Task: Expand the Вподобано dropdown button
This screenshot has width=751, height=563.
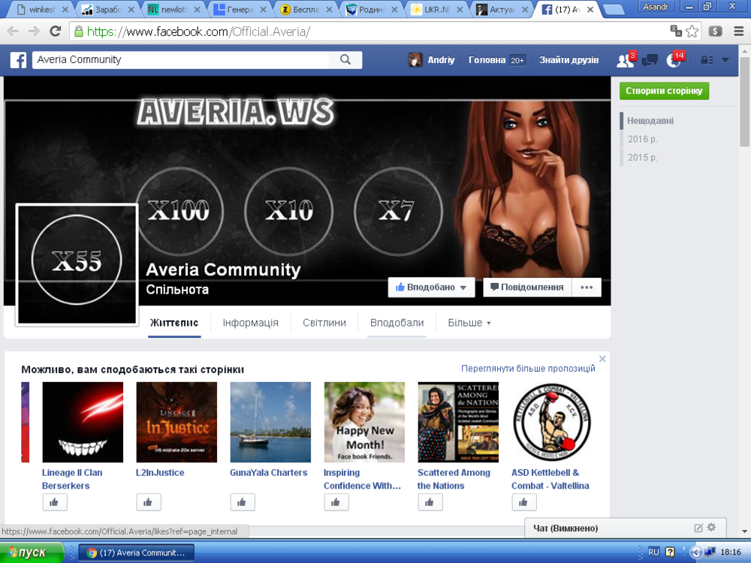Action: click(432, 288)
